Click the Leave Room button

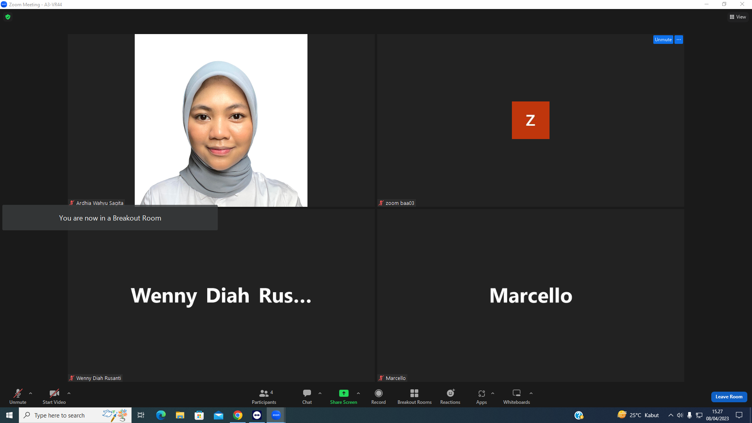click(x=729, y=397)
